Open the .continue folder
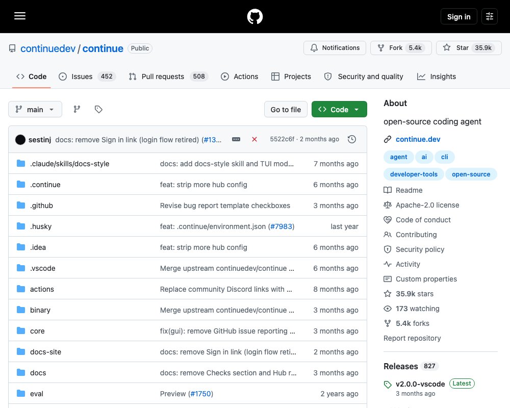Screen dimensions: 510x408 click(45, 185)
